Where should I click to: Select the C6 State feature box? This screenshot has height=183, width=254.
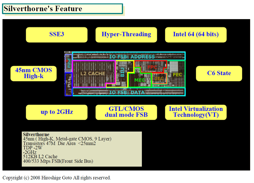click(219, 74)
